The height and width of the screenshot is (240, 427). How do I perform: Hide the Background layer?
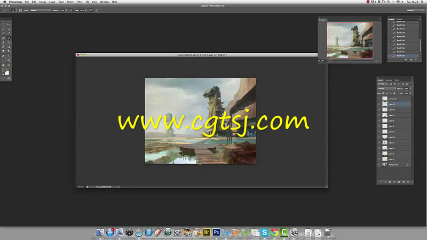point(379,165)
